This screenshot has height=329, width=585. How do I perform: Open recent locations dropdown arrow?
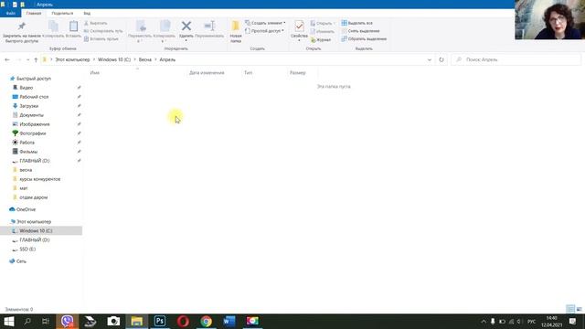point(28,59)
